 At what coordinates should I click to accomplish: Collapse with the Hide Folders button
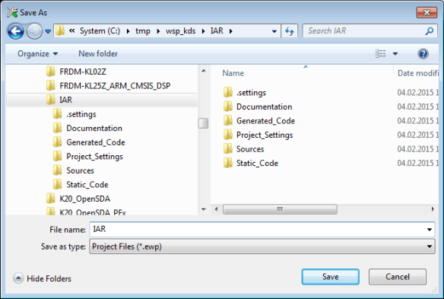point(42,278)
